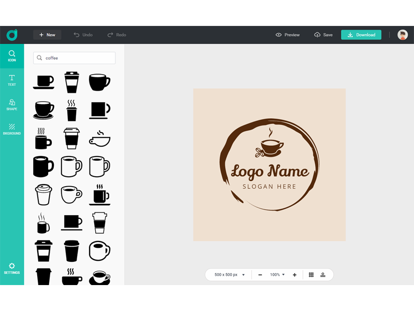The width and height of the screenshot is (414, 311).
Task: Switch to the Text tool panel
Action: coord(12,80)
